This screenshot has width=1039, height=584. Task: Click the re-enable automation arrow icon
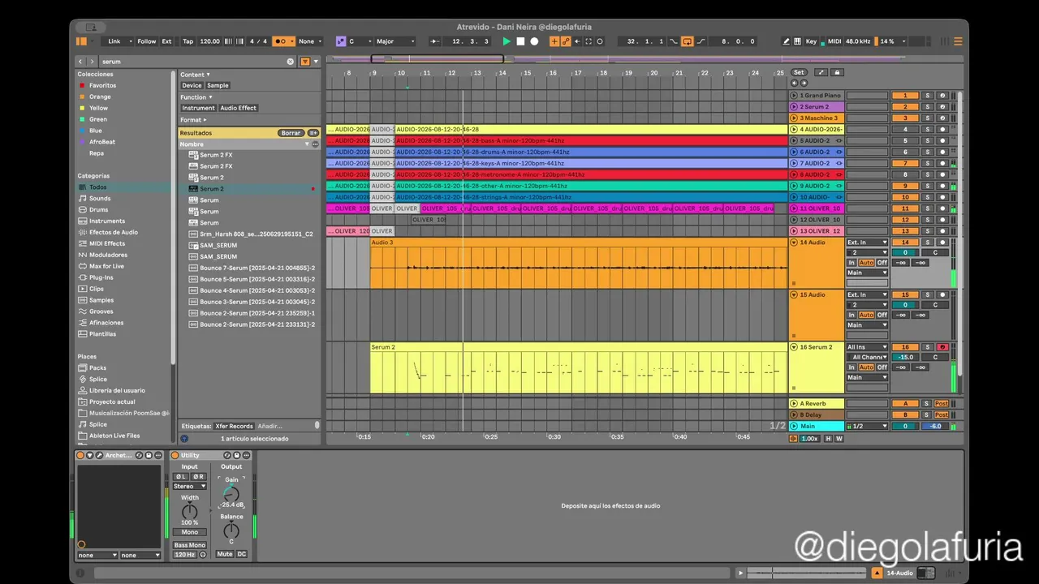coord(576,41)
